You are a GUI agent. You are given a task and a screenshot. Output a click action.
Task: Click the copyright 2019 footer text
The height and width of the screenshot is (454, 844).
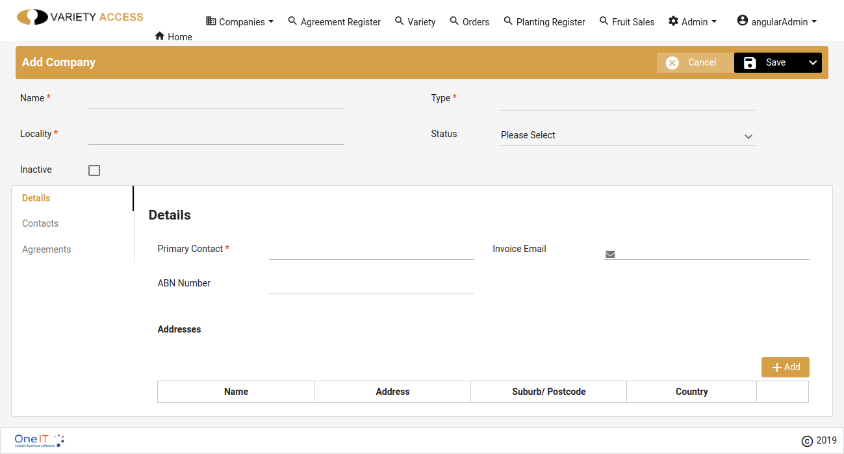(819, 440)
